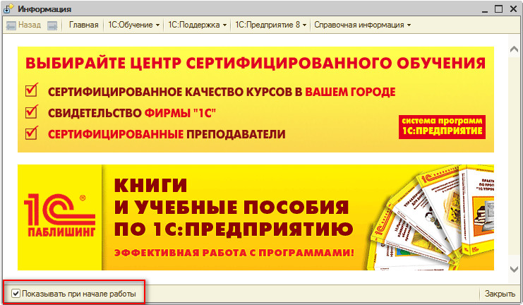Click the система программ 1С:Предприятие badge
The image size is (523, 305).
coord(442,127)
